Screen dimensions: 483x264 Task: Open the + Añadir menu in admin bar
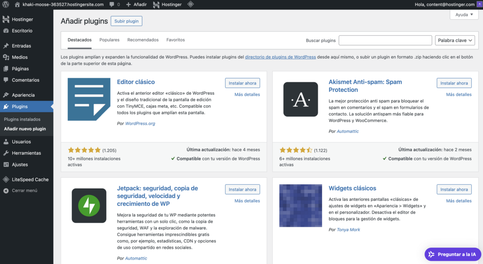[136, 4]
